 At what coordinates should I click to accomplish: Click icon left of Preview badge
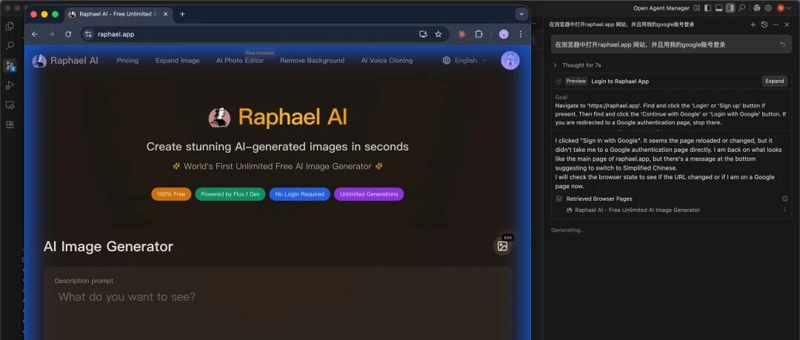click(559, 81)
